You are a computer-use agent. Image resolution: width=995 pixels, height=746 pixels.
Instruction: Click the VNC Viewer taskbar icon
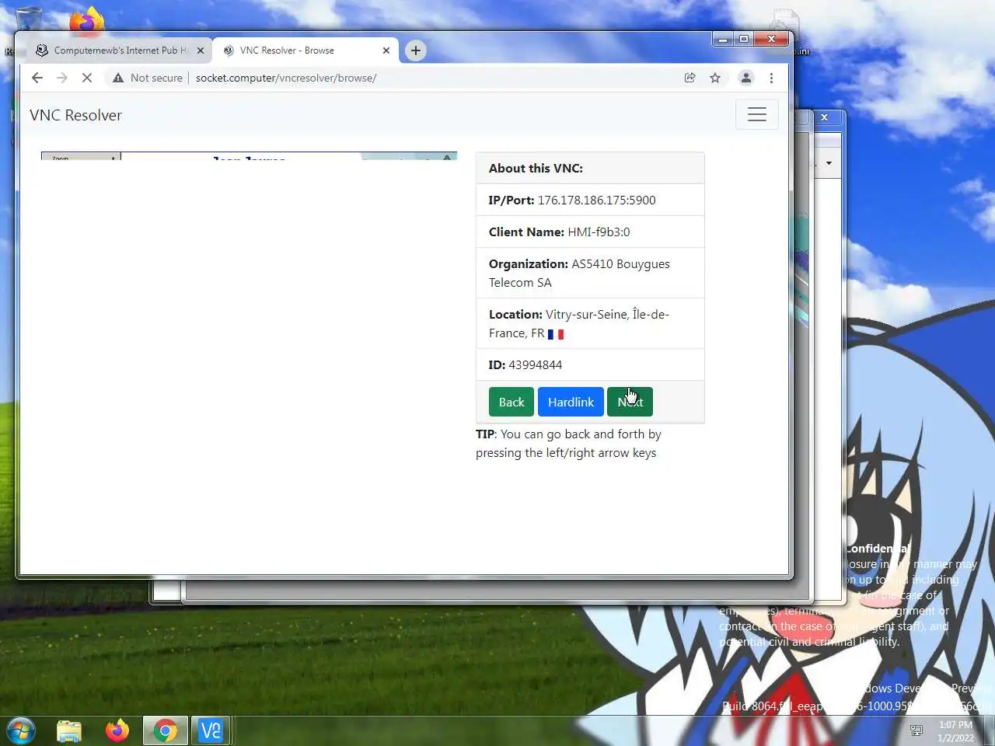coord(211,730)
